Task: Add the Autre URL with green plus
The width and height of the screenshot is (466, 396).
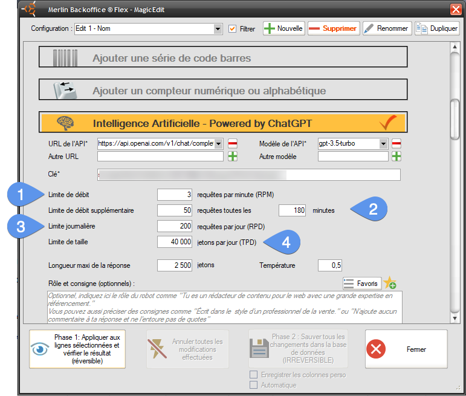Action: (233, 157)
